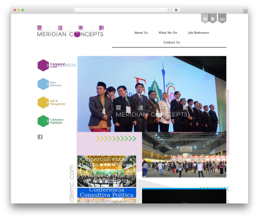Screen dimensions: 259x219
Task: Open the International Forum text link
Action: pos(57,65)
